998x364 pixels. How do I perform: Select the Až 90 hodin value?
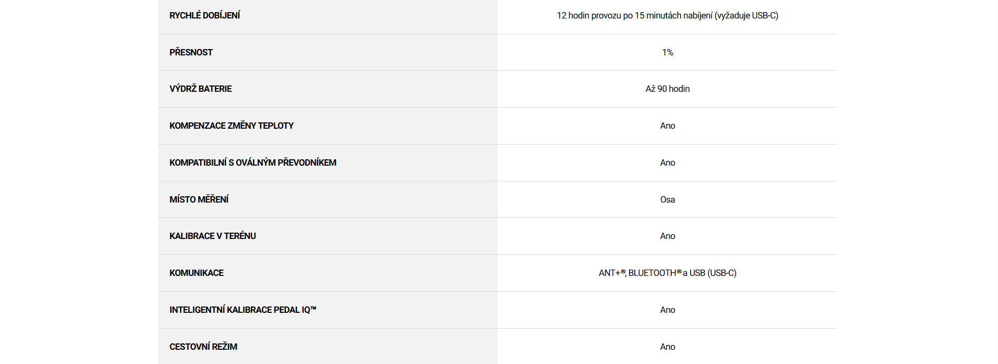[667, 89]
